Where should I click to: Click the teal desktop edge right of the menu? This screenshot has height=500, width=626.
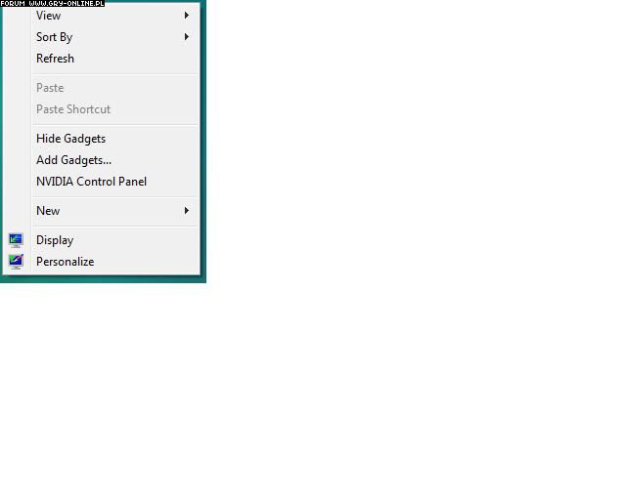pos(203,146)
